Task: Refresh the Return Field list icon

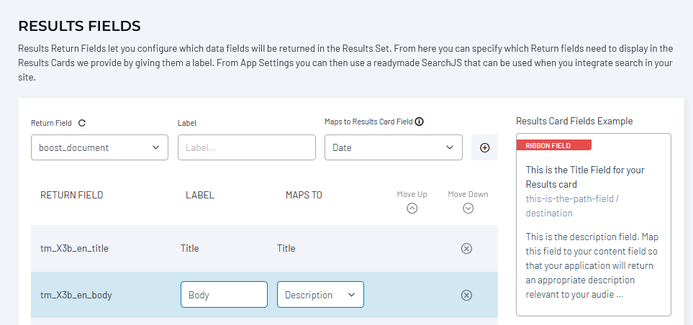Action: pos(82,123)
